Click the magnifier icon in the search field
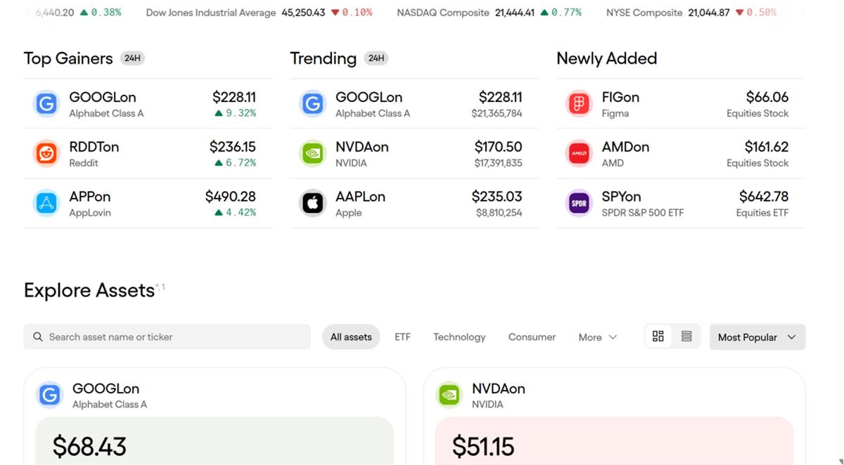 [38, 337]
